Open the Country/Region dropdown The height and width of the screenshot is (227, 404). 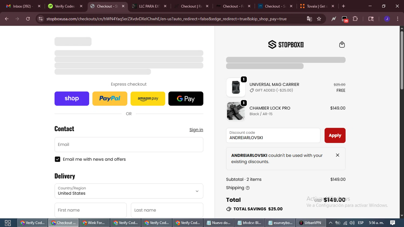coord(129,191)
